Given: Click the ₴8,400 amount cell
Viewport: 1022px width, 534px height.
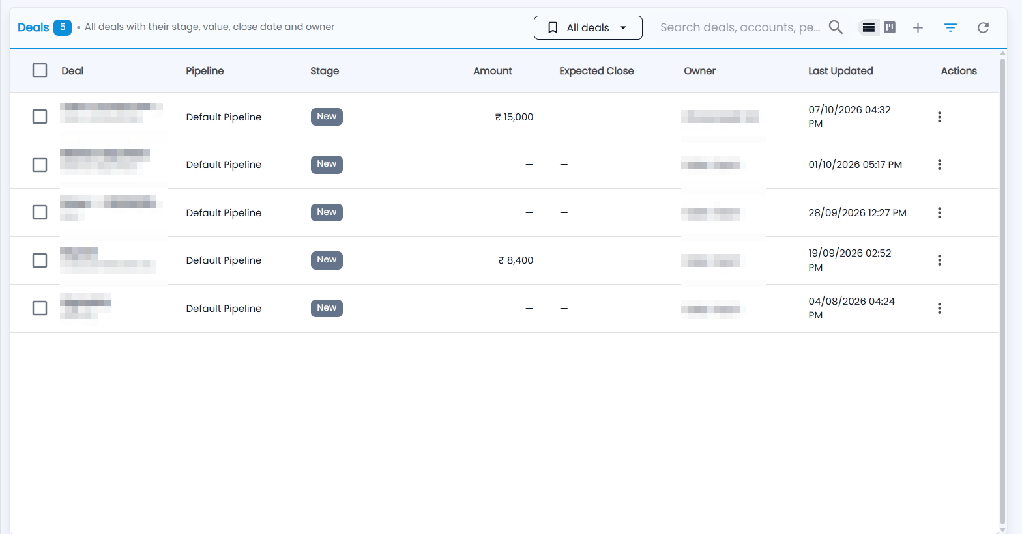Looking at the screenshot, I should point(516,260).
